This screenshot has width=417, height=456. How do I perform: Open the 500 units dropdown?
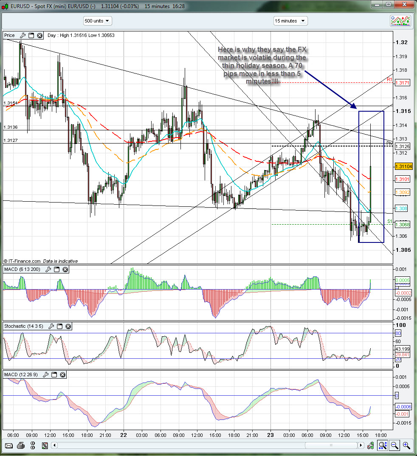[x=97, y=21]
